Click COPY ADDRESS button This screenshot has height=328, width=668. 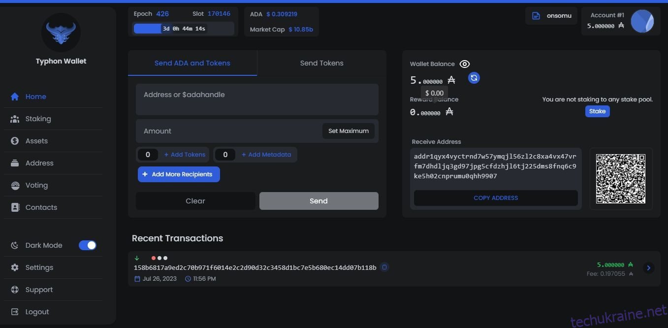[x=496, y=198]
